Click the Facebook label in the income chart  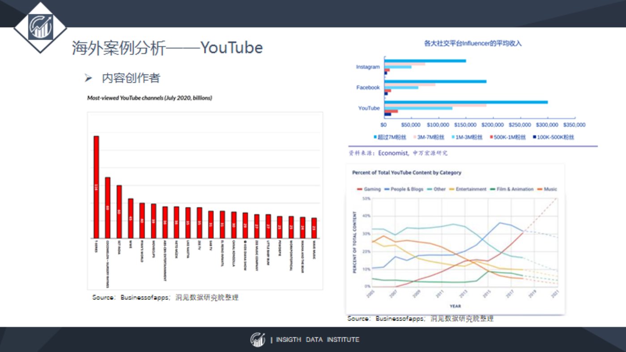pyautogui.click(x=368, y=88)
